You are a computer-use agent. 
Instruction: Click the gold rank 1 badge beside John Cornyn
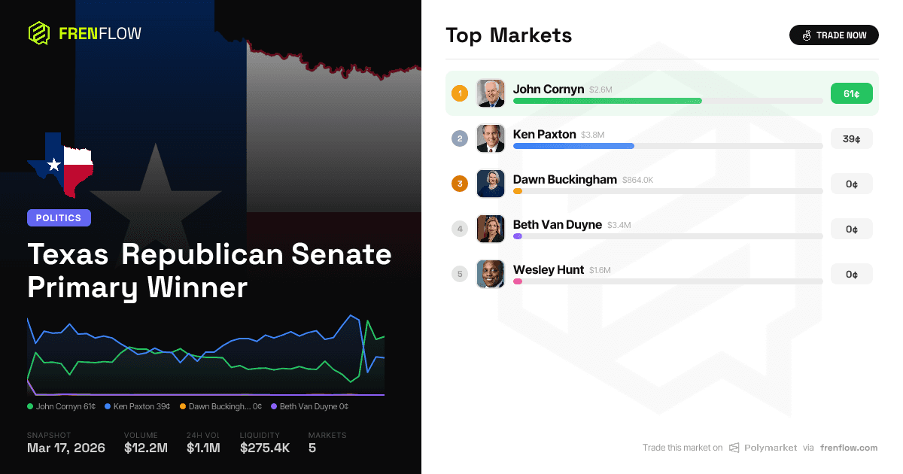[x=460, y=93]
